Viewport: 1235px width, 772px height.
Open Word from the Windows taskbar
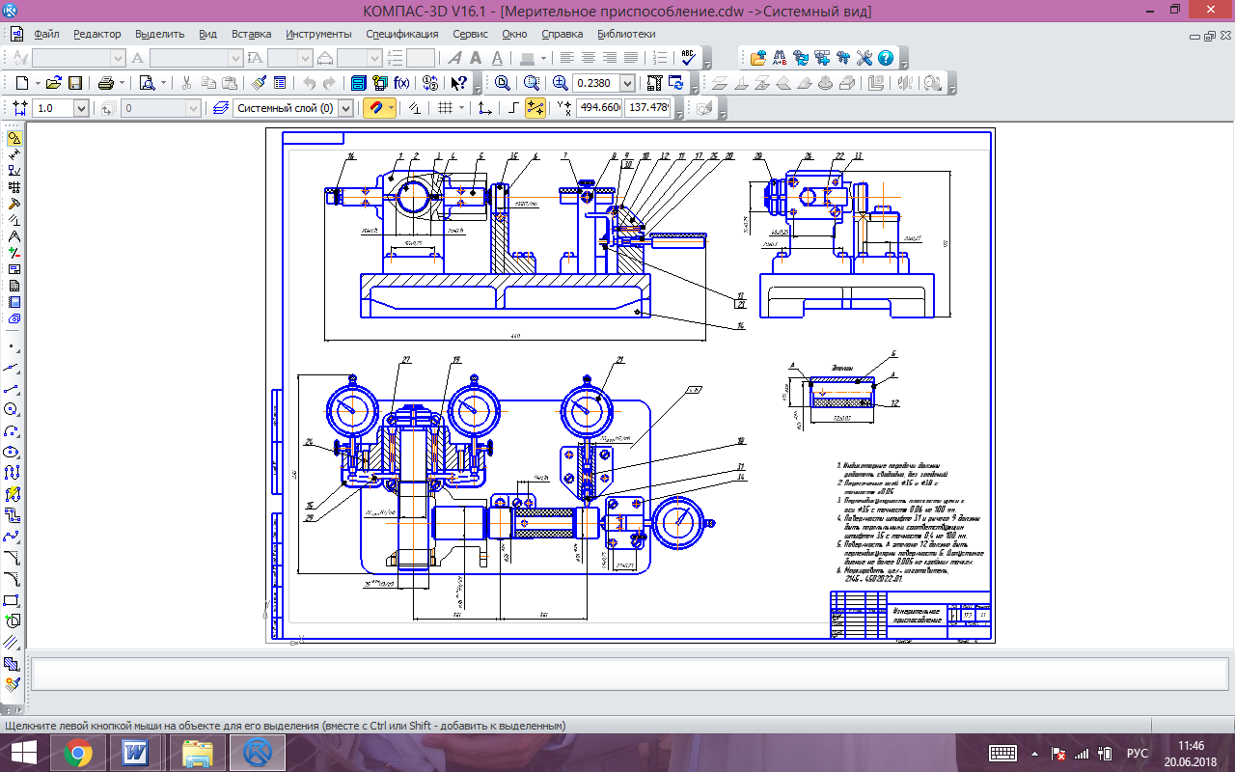(x=134, y=752)
